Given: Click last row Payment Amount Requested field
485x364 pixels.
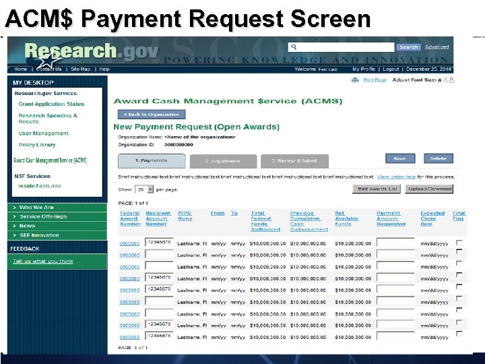Looking at the screenshot, I should tap(395, 336).
